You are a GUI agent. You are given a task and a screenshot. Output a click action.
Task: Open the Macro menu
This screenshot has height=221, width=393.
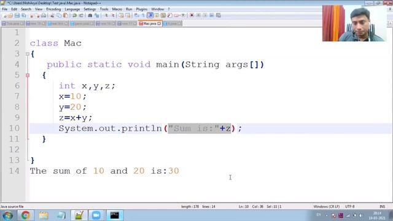pyautogui.click(x=117, y=9)
